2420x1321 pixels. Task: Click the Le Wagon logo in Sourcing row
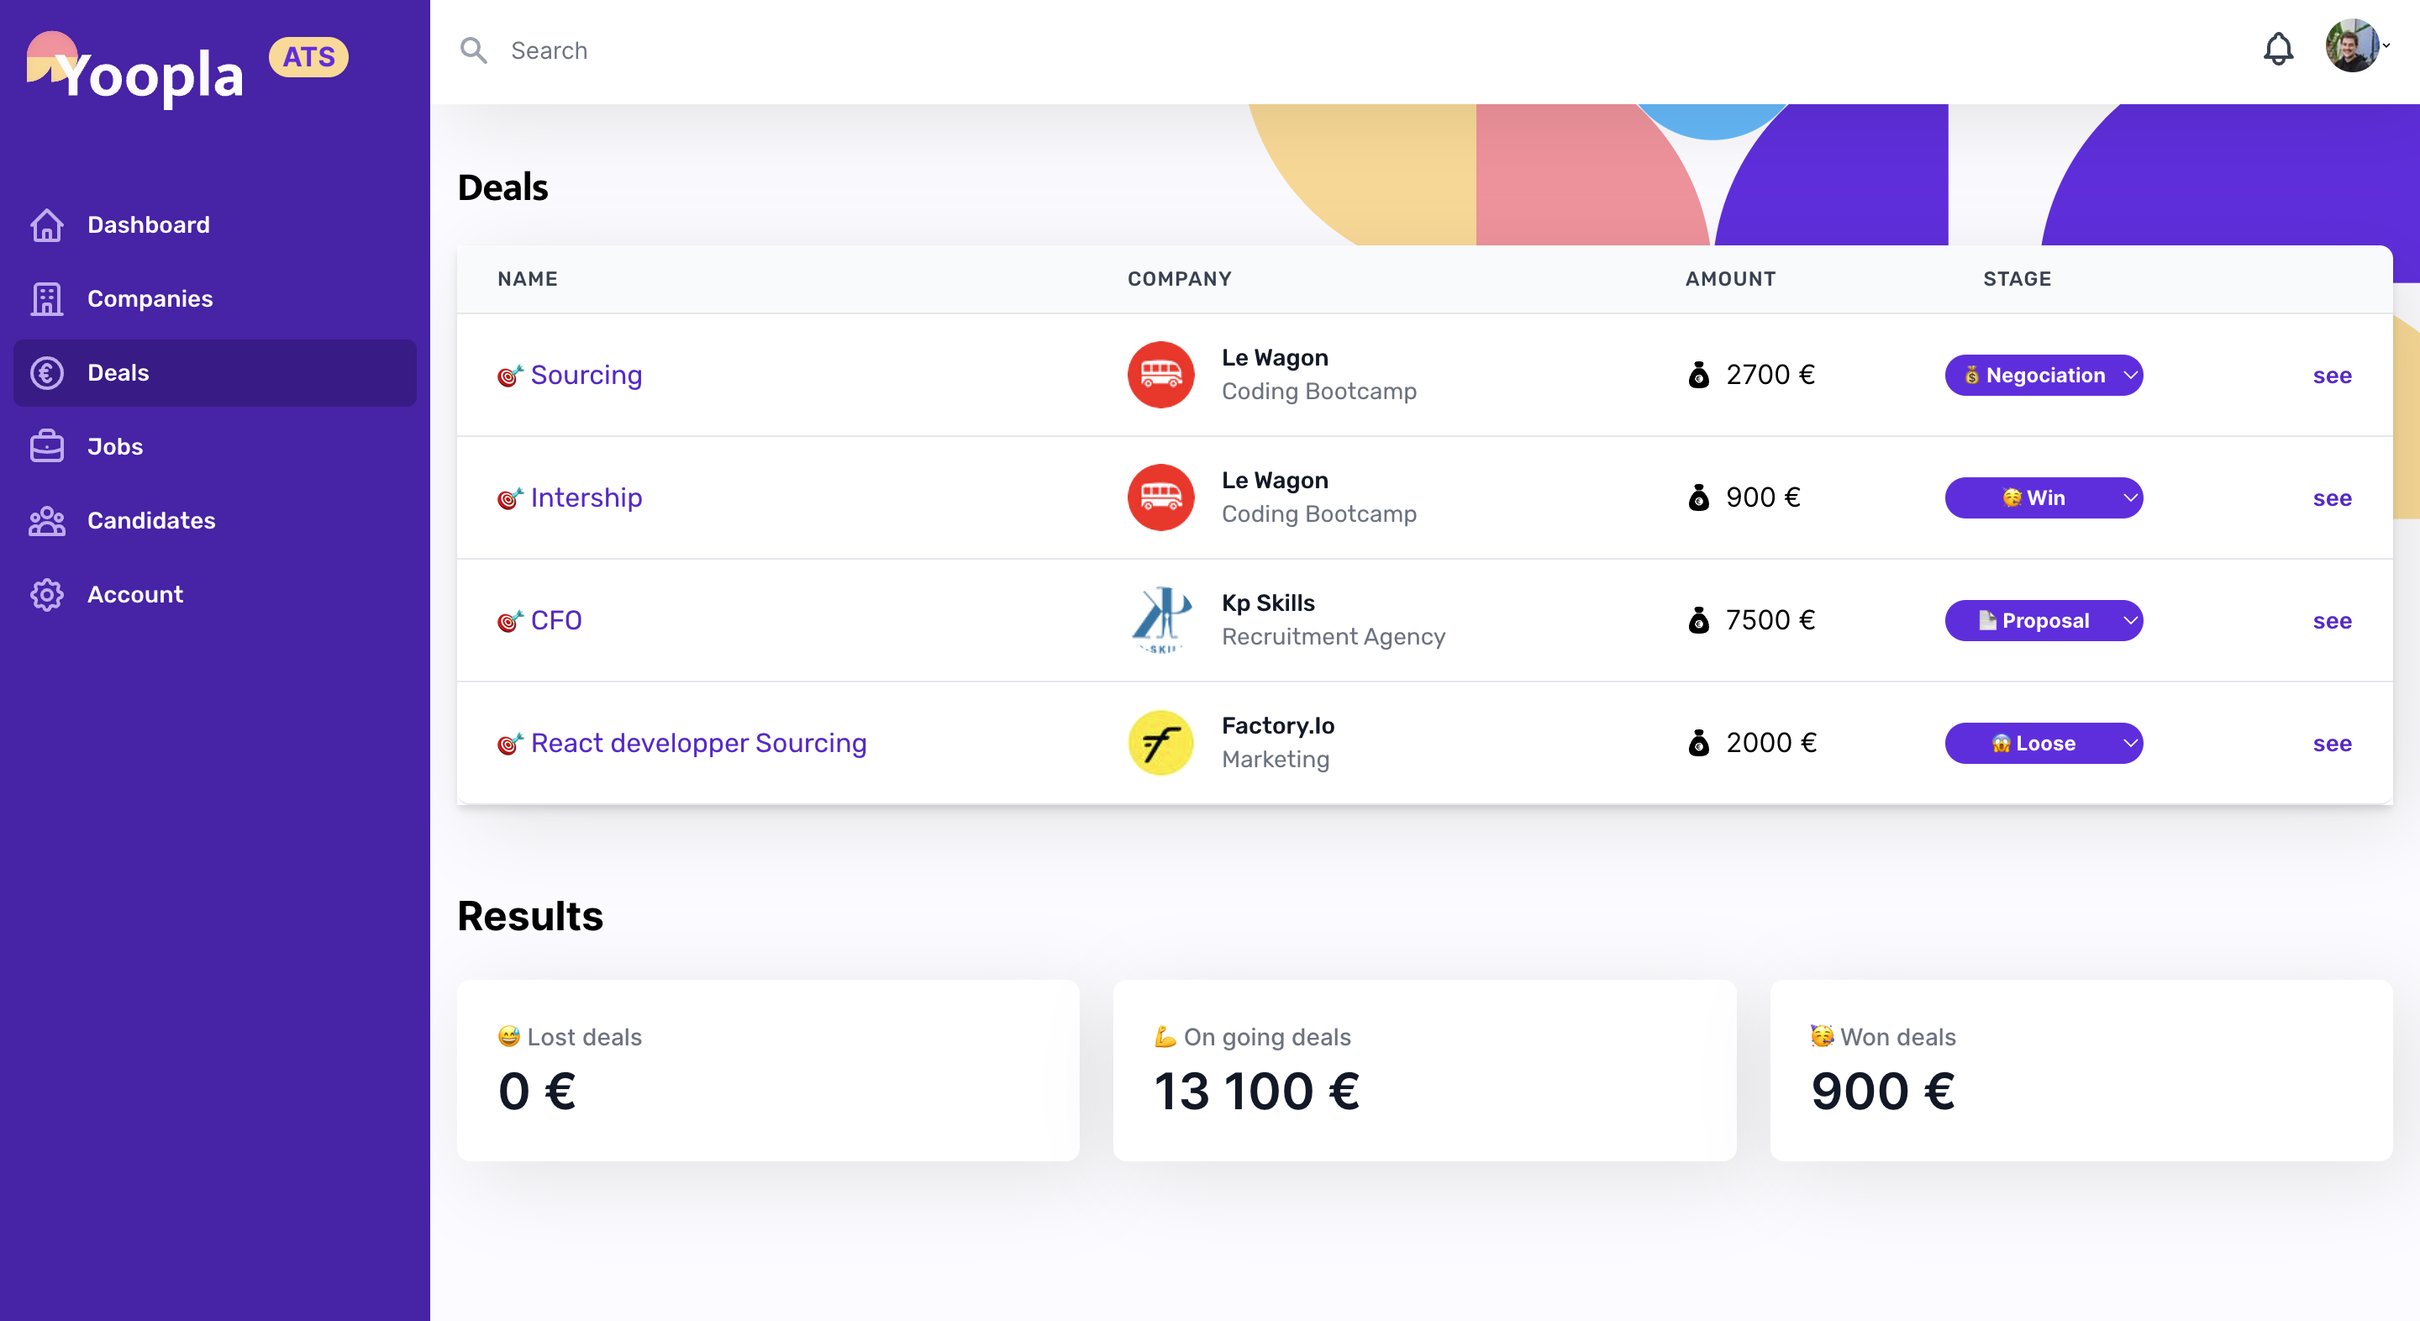click(1160, 375)
